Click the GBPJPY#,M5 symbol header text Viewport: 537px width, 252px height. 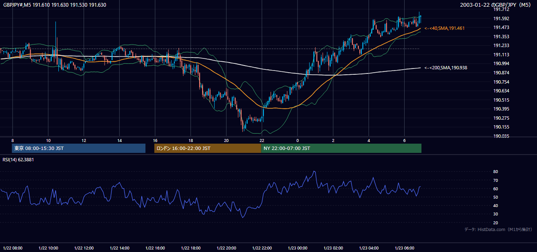[55, 5]
